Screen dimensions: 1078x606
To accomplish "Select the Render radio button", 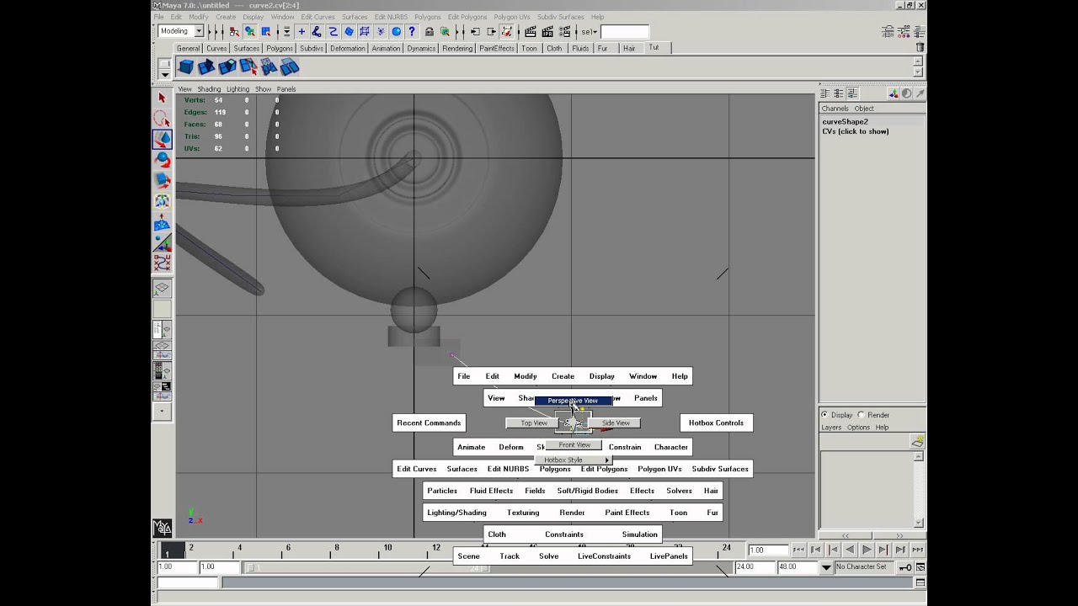I will pyautogui.click(x=861, y=415).
